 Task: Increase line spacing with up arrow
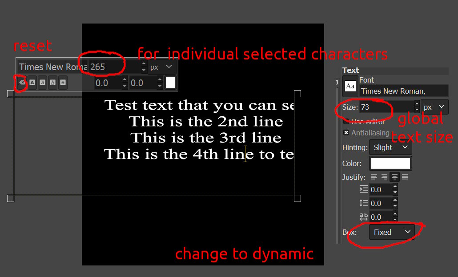click(395, 200)
